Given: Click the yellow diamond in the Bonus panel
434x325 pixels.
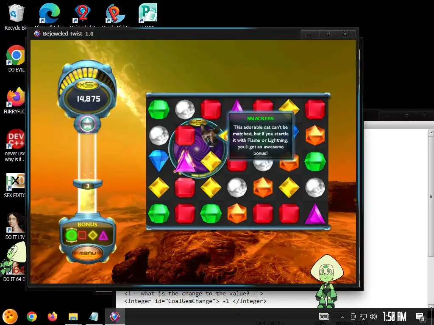Looking at the screenshot, I should pos(93,235).
